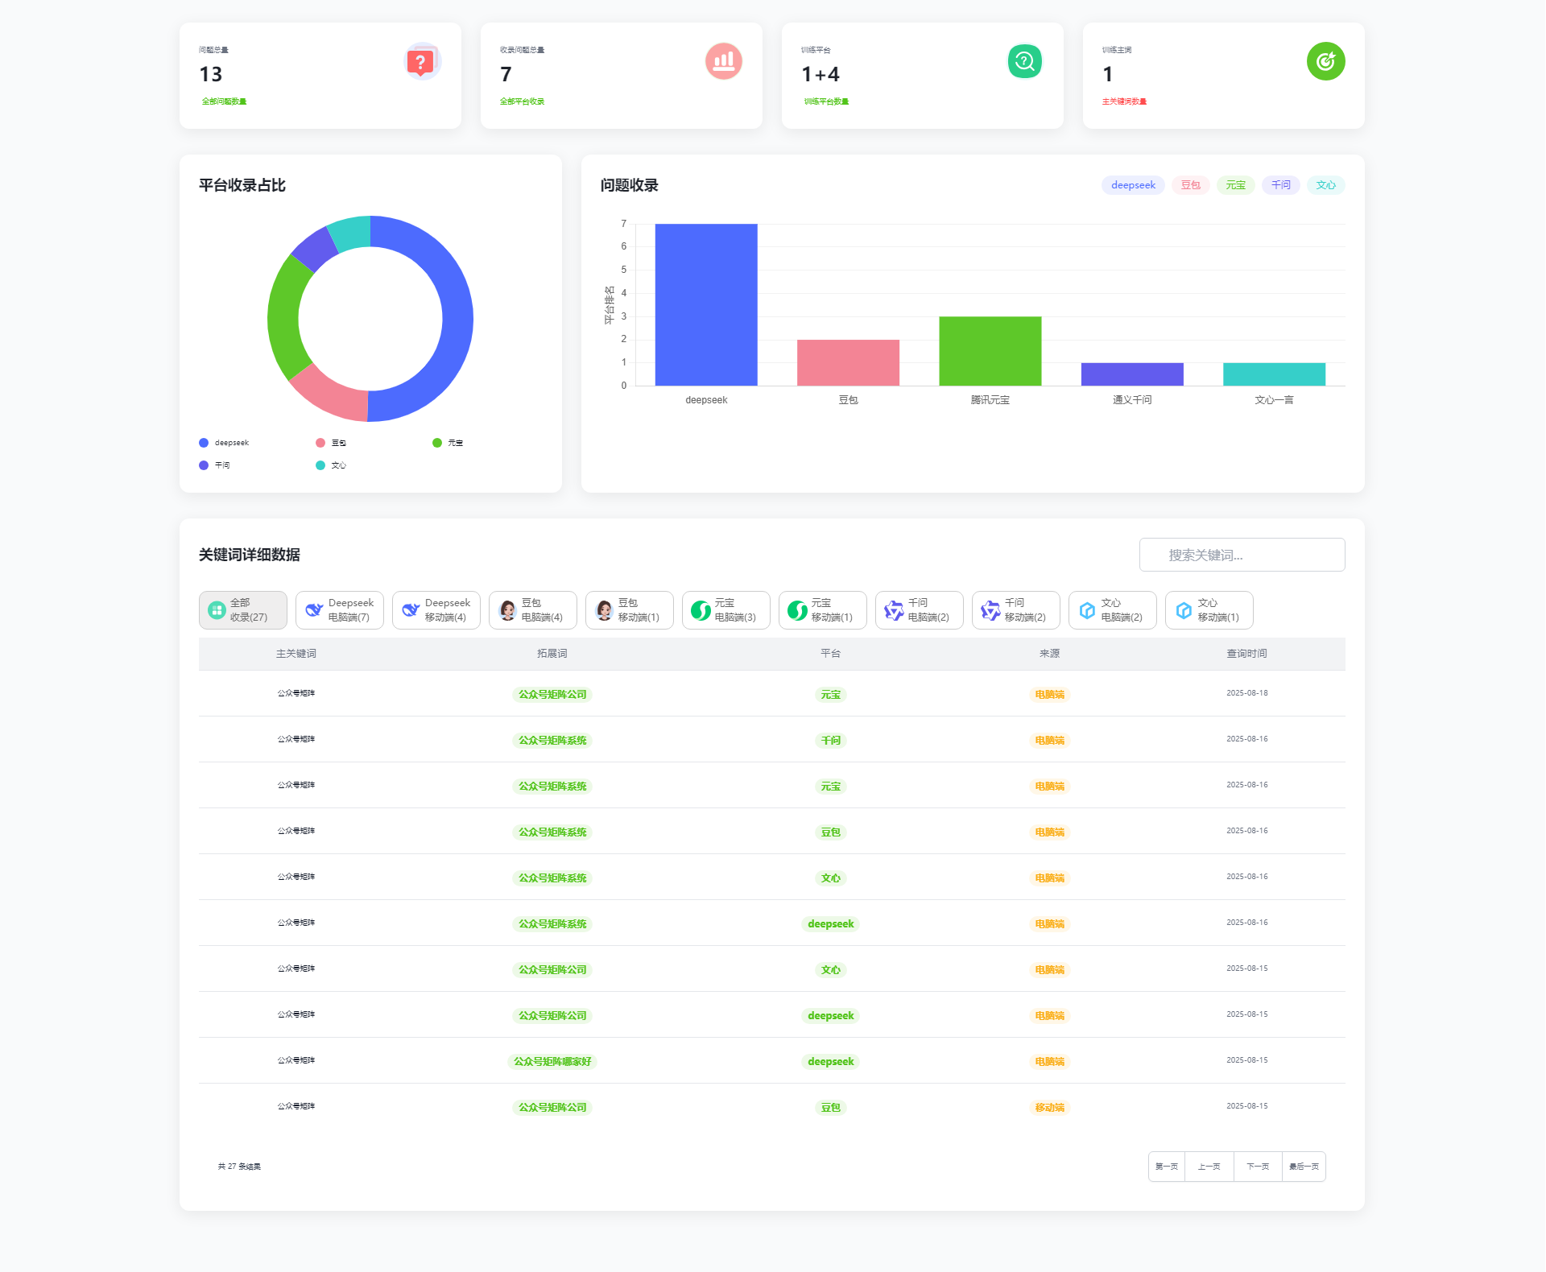This screenshot has width=1546, height=1272.
Task: Click the 共 27 条结果 results count
Action: click(239, 1167)
